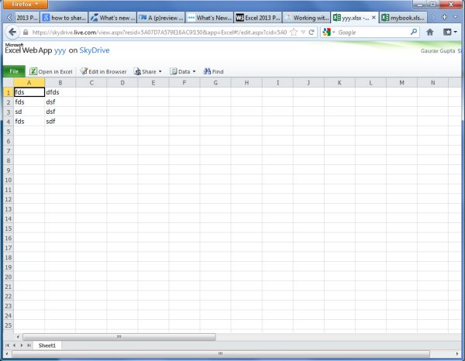The image size is (465, 361).
Task: Select cell A1 containing 'fds'
Action: (x=29, y=92)
